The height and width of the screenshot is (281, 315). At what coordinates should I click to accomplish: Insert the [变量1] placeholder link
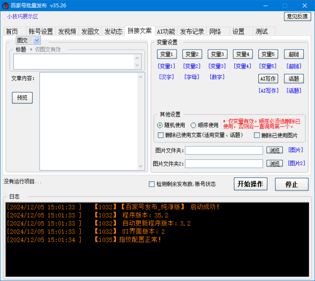point(166,66)
